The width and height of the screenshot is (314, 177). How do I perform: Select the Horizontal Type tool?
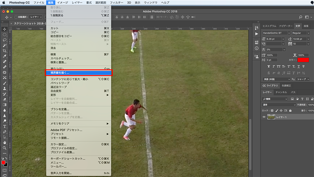coord(5,126)
